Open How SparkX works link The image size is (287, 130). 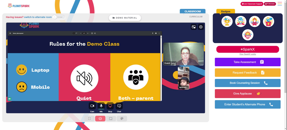(248, 54)
